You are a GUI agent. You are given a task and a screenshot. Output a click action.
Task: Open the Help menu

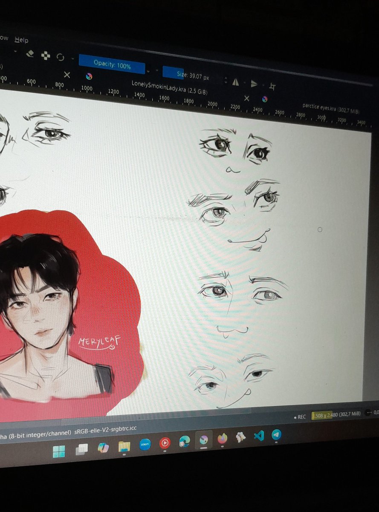pyautogui.click(x=21, y=40)
